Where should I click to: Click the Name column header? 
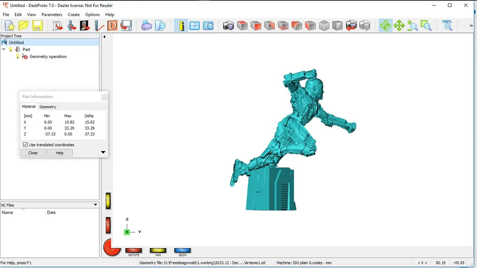coord(23,213)
